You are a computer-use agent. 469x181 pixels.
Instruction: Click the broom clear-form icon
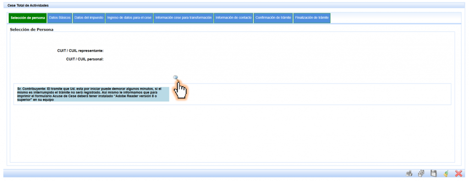click(x=446, y=173)
